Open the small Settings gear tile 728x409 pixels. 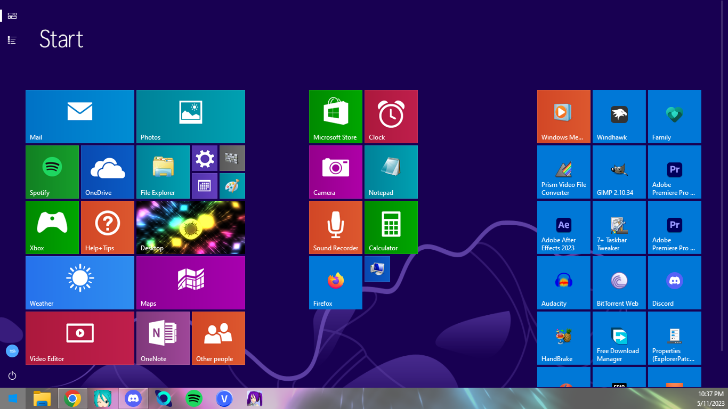click(205, 158)
